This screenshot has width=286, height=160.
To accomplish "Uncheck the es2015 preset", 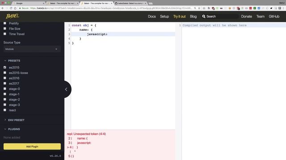I will pos(5,67).
